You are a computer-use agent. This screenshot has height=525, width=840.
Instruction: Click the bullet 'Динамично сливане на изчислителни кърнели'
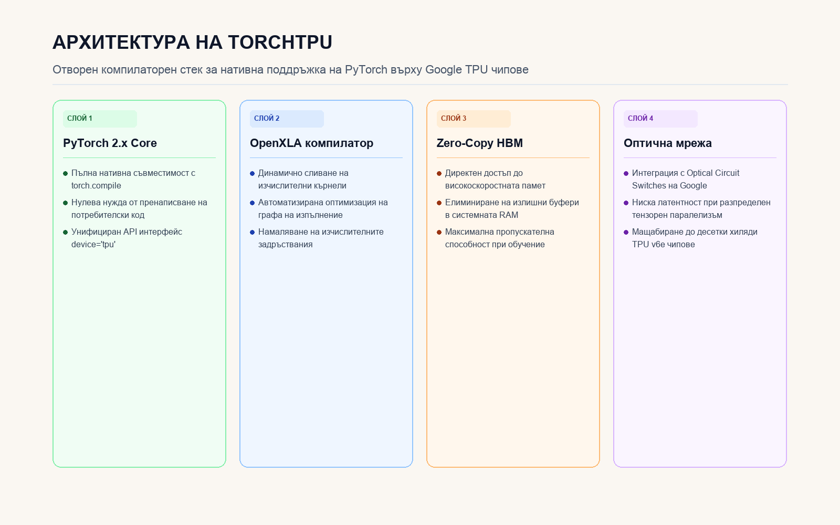coord(299,179)
